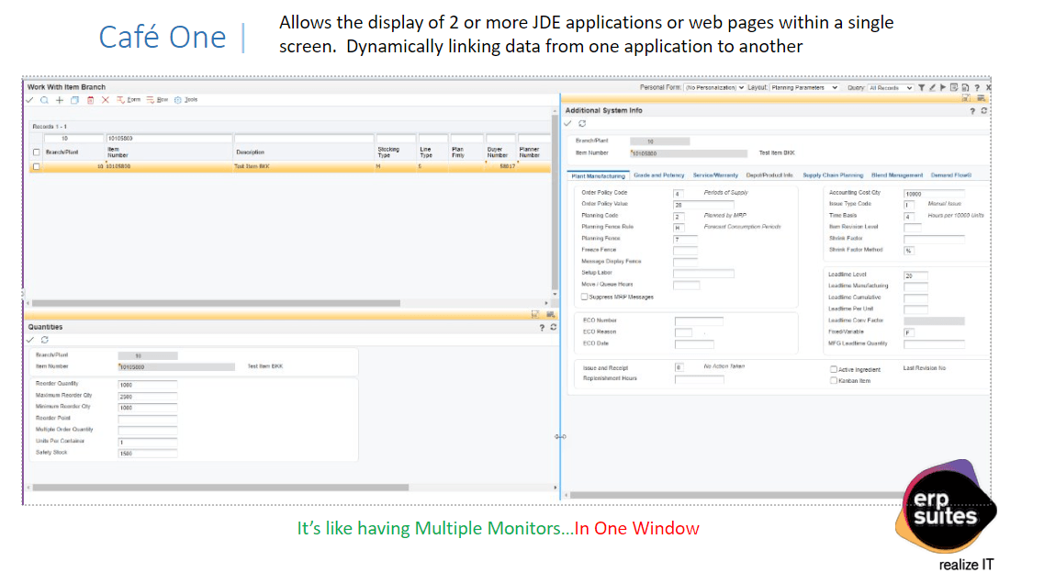Click the Delete trash icon in Work With Item Branch
This screenshot has height=584, width=1044.
point(90,100)
